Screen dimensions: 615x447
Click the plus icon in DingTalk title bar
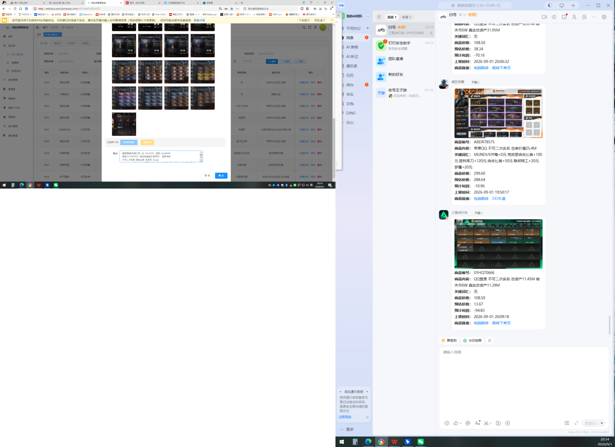click(573, 6)
